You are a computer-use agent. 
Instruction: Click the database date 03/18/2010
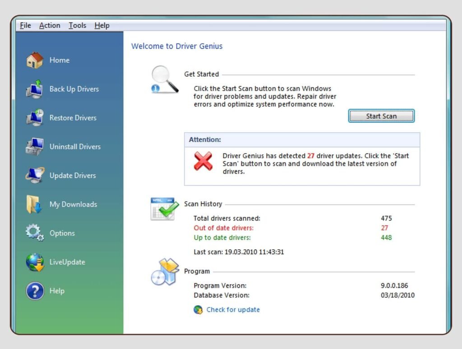[x=397, y=295]
